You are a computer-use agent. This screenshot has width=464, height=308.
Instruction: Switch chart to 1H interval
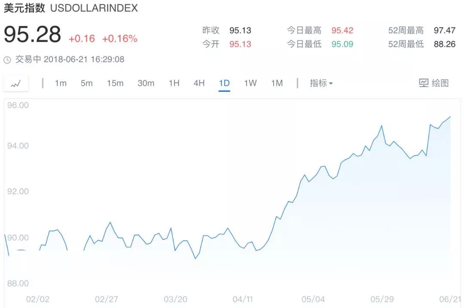pyautogui.click(x=174, y=83)
